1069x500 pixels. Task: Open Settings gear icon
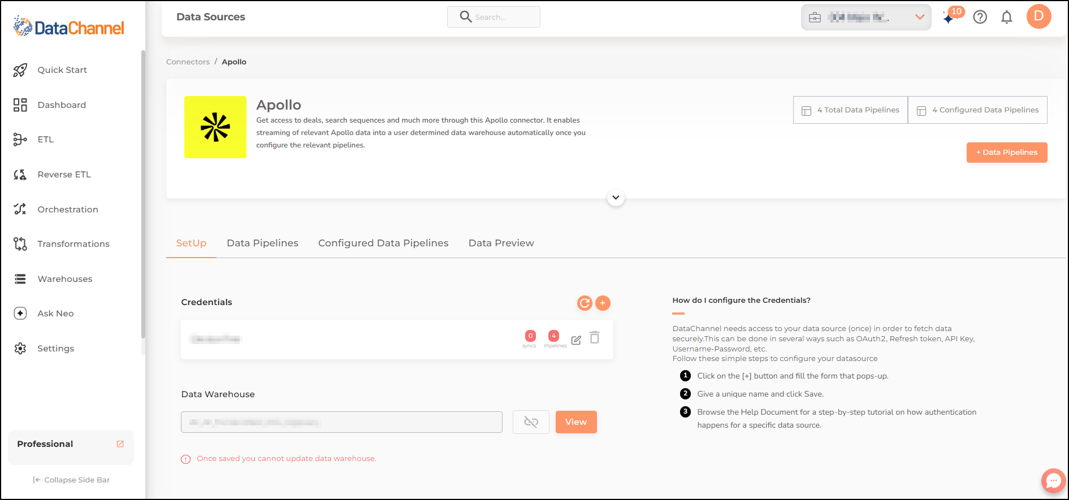(20, 349)
